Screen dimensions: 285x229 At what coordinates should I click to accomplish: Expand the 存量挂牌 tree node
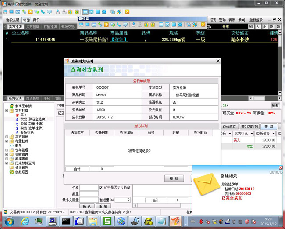(7, 141)
